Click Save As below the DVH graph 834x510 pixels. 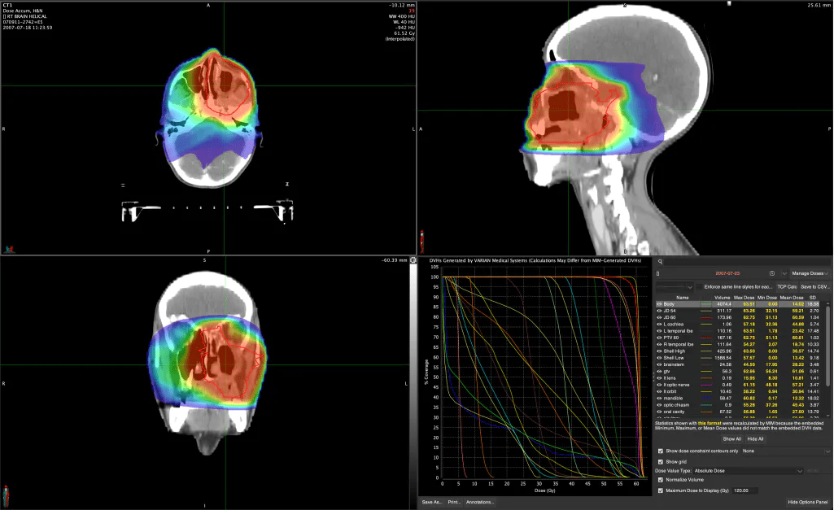(x=430, y=503)
